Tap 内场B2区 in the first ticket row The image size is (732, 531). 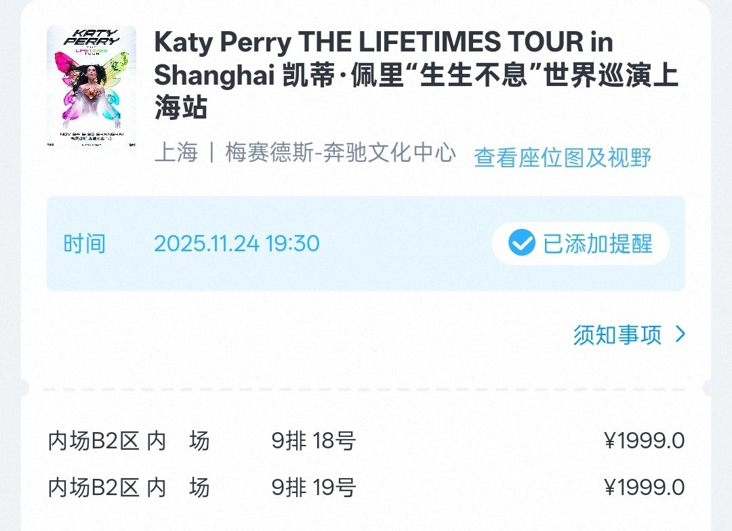94,442
